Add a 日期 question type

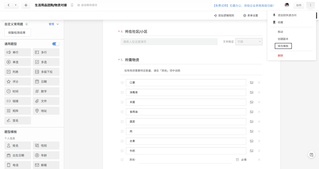pos(46,81)
